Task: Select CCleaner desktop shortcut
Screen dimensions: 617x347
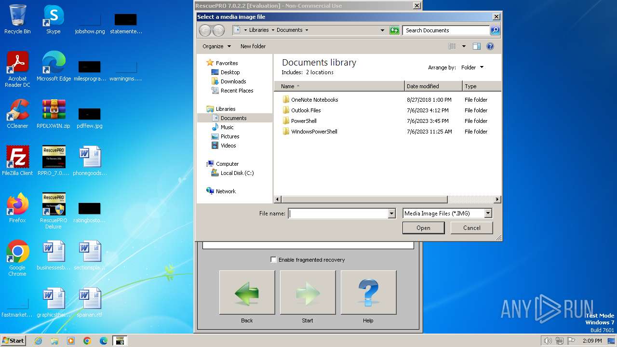Action: click(17, 114)
